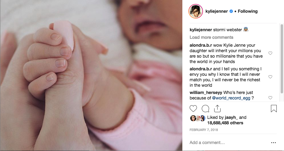Show the 18,688,488 others likes list
Image resolution: width=284 pixels, height=151 pixels.
[x=225, y=123]
